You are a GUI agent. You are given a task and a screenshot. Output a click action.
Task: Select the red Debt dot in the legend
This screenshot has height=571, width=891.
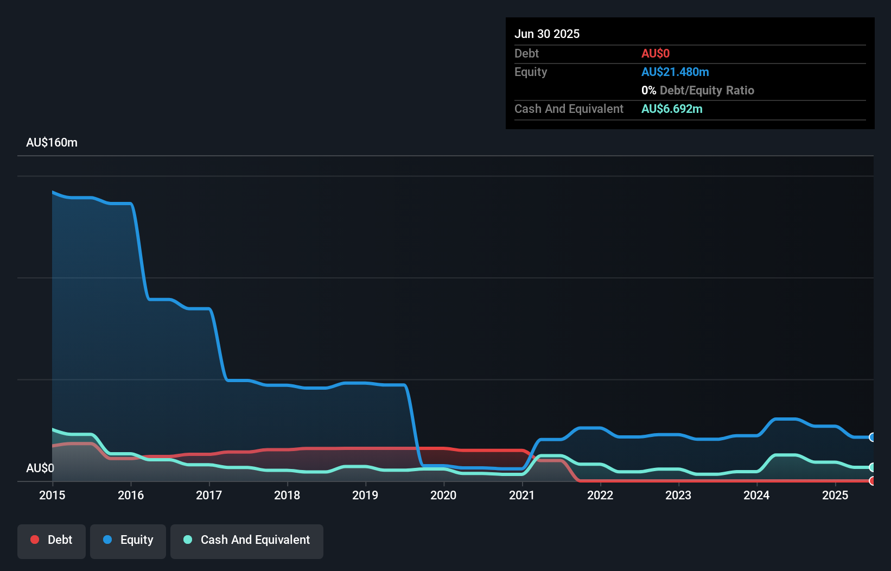pyautogui.click(x=34, y=540)
